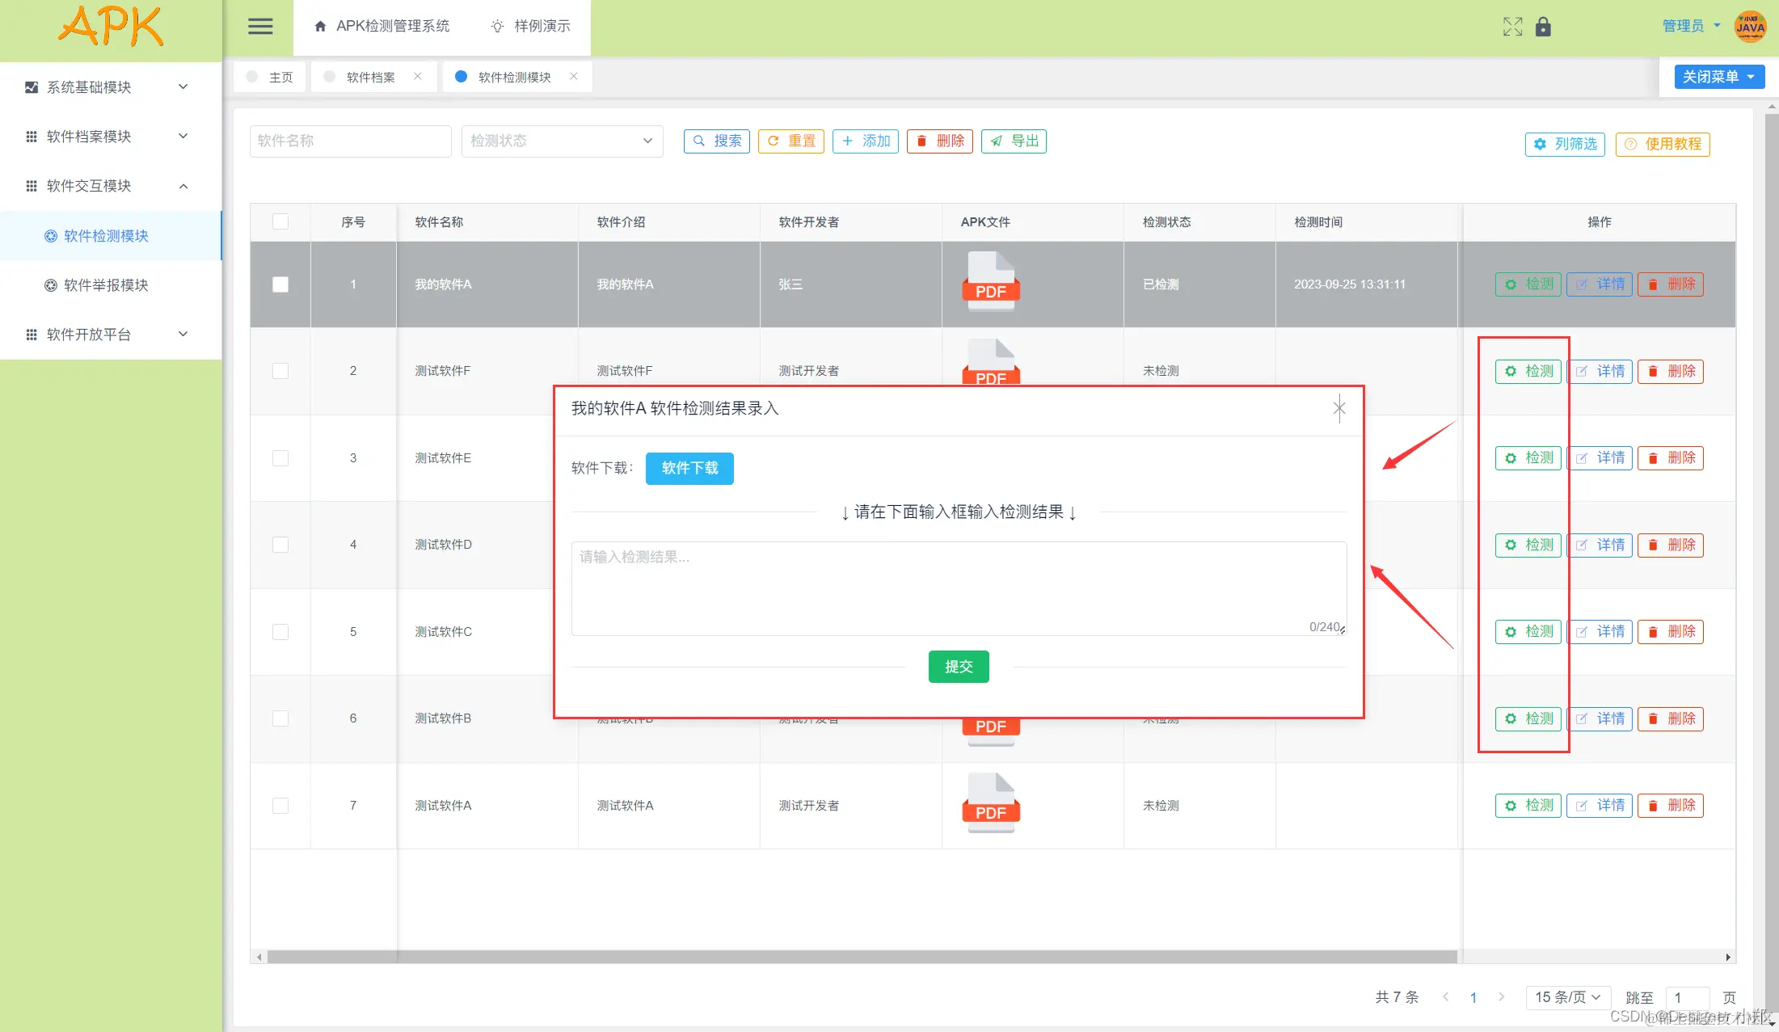
Task: Select 软件举报模块 in the sidebar
Action: click(x=106, y=285)
